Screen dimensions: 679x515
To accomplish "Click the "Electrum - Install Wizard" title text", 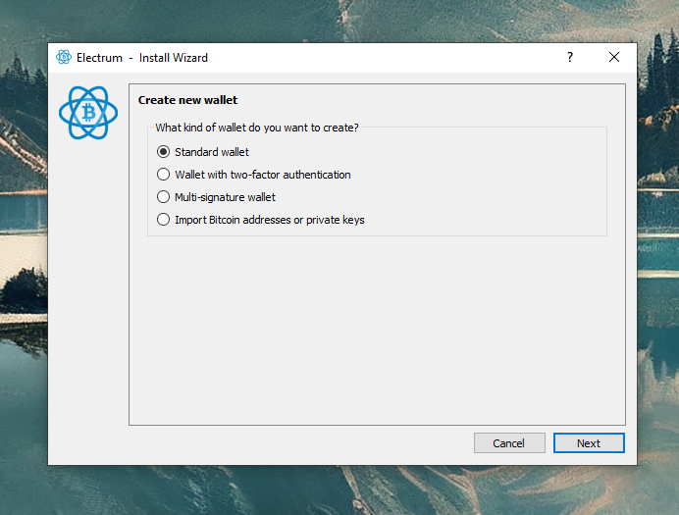I will 142,58.
